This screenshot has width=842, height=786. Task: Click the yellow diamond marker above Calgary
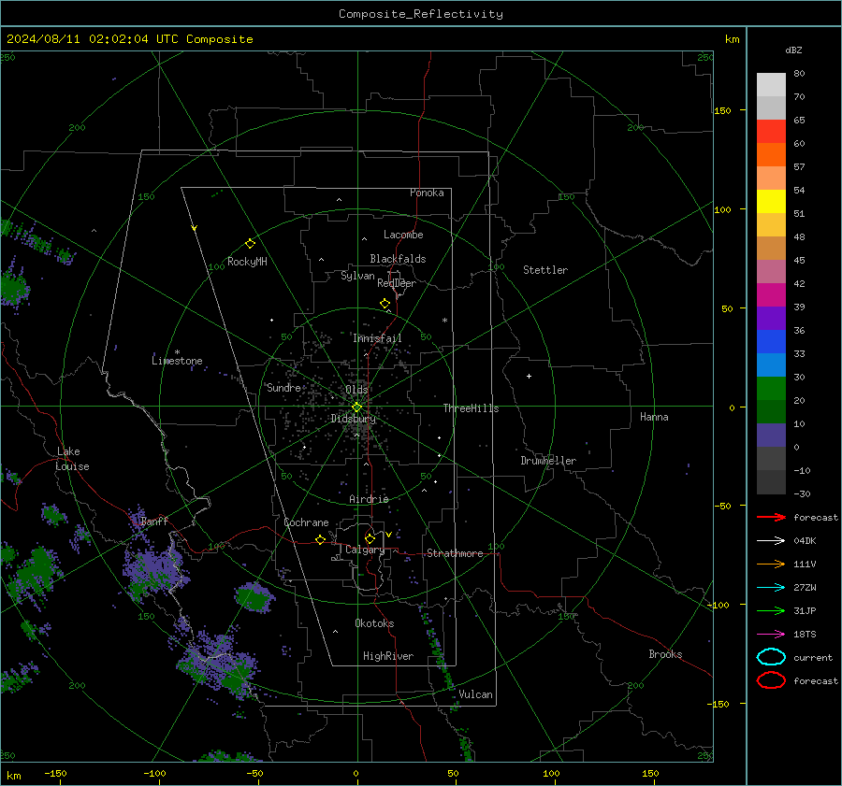click(370, 538)
